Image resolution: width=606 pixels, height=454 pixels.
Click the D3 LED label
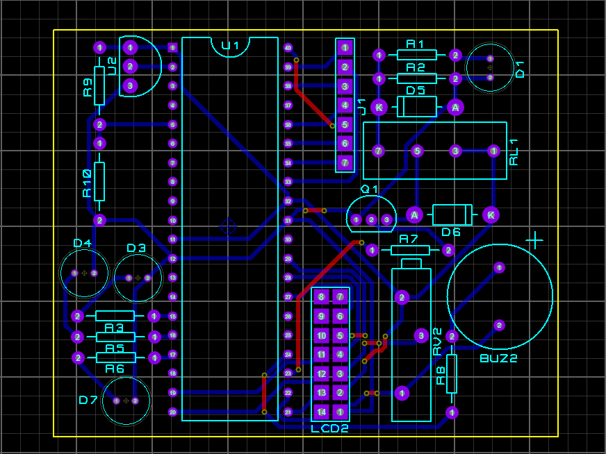(x=136, y=248)
